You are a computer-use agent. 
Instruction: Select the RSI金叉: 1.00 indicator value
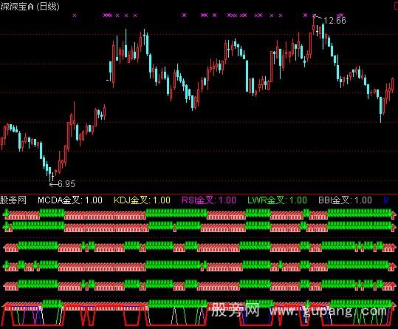(x=209, y=200)
